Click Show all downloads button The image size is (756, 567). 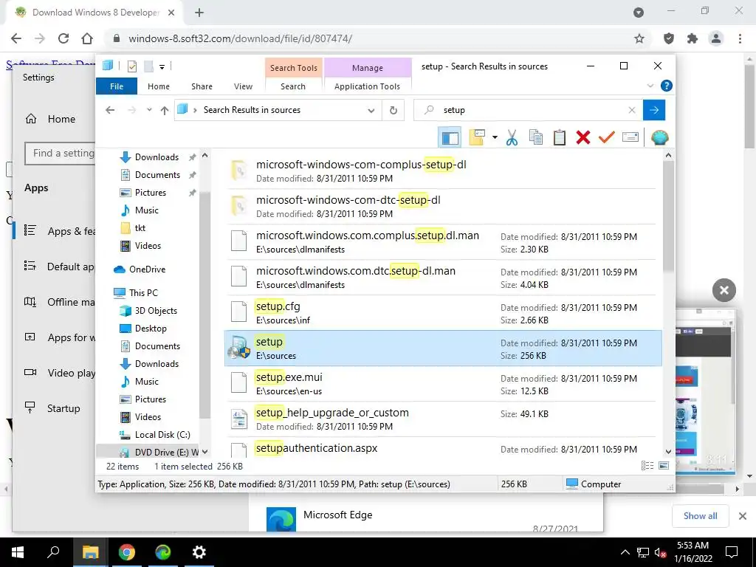coord(700,516)
